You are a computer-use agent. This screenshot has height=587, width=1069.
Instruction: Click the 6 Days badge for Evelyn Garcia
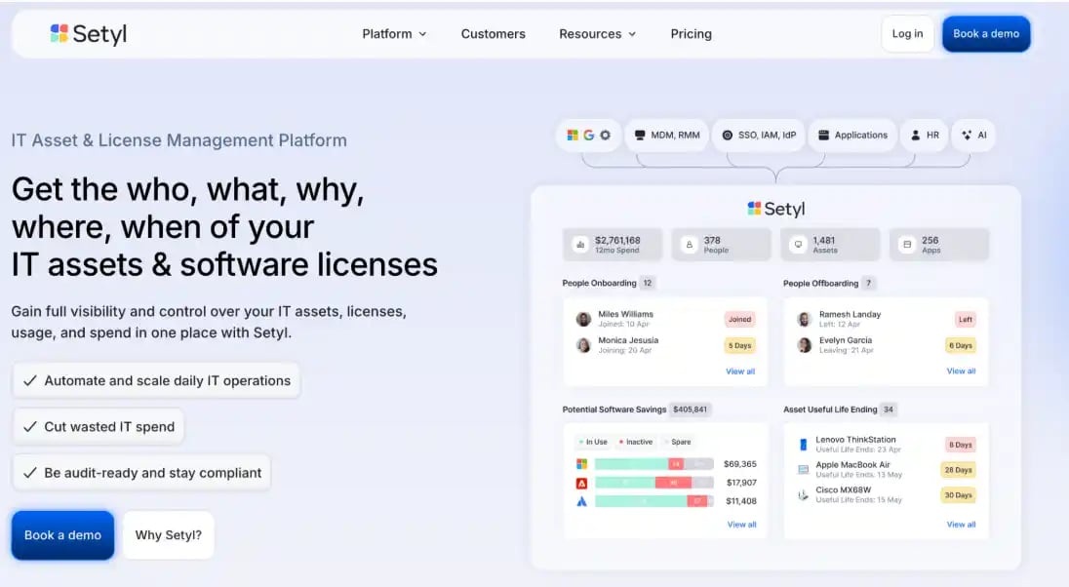pos(960,345)
